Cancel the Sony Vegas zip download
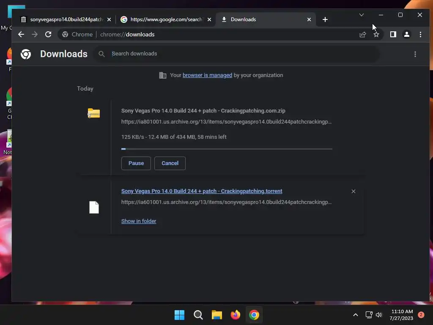This screenshot has height=325, width=433. pos(170,163)
